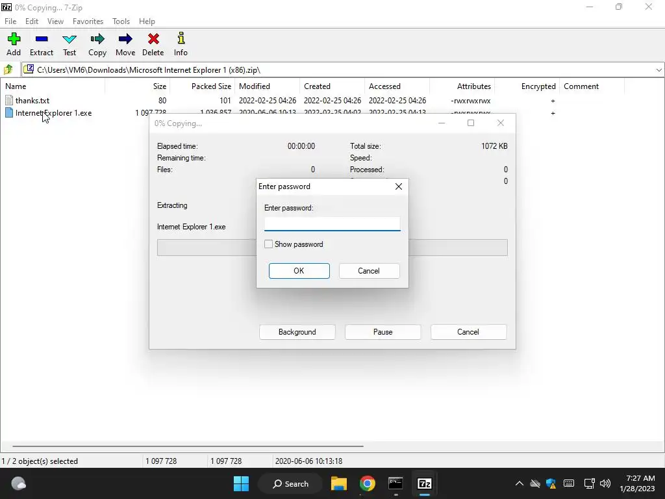This screenshot has width=665, height=499.
Task: Click '1 / 2 object(s) selected' status text
Action: click(40, 461)
